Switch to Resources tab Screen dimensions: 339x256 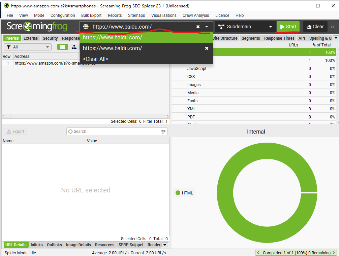pyautogui.click(x=105, y=245)
